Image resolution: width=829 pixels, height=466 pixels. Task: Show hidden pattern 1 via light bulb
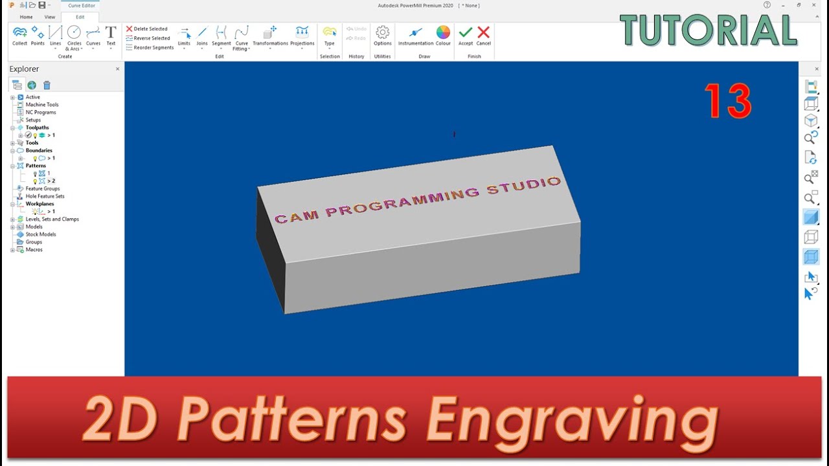point(36,173)
